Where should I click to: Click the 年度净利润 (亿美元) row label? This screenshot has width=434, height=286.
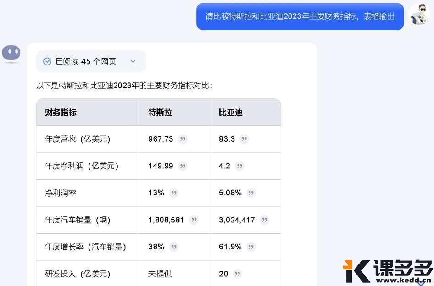[82, 166]
